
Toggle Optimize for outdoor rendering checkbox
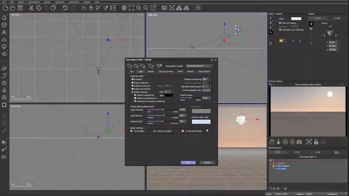(135, 101)
